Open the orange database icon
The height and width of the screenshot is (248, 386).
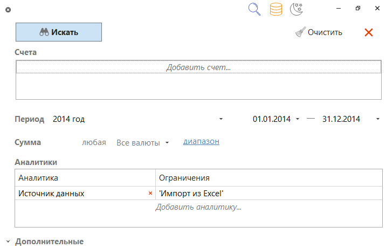click(275, 9)
